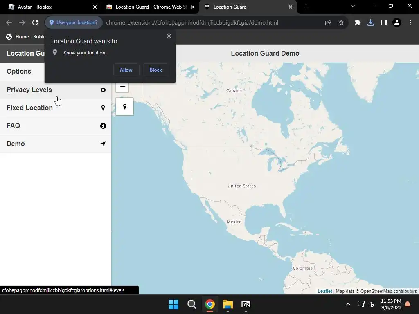Open Privacy Levels in sidebar
This screenshot has width=419, height=314.
click(x=56, y=90)
